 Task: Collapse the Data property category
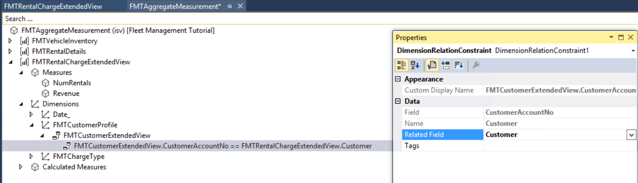pyautogui.click(x=398, y=101)
